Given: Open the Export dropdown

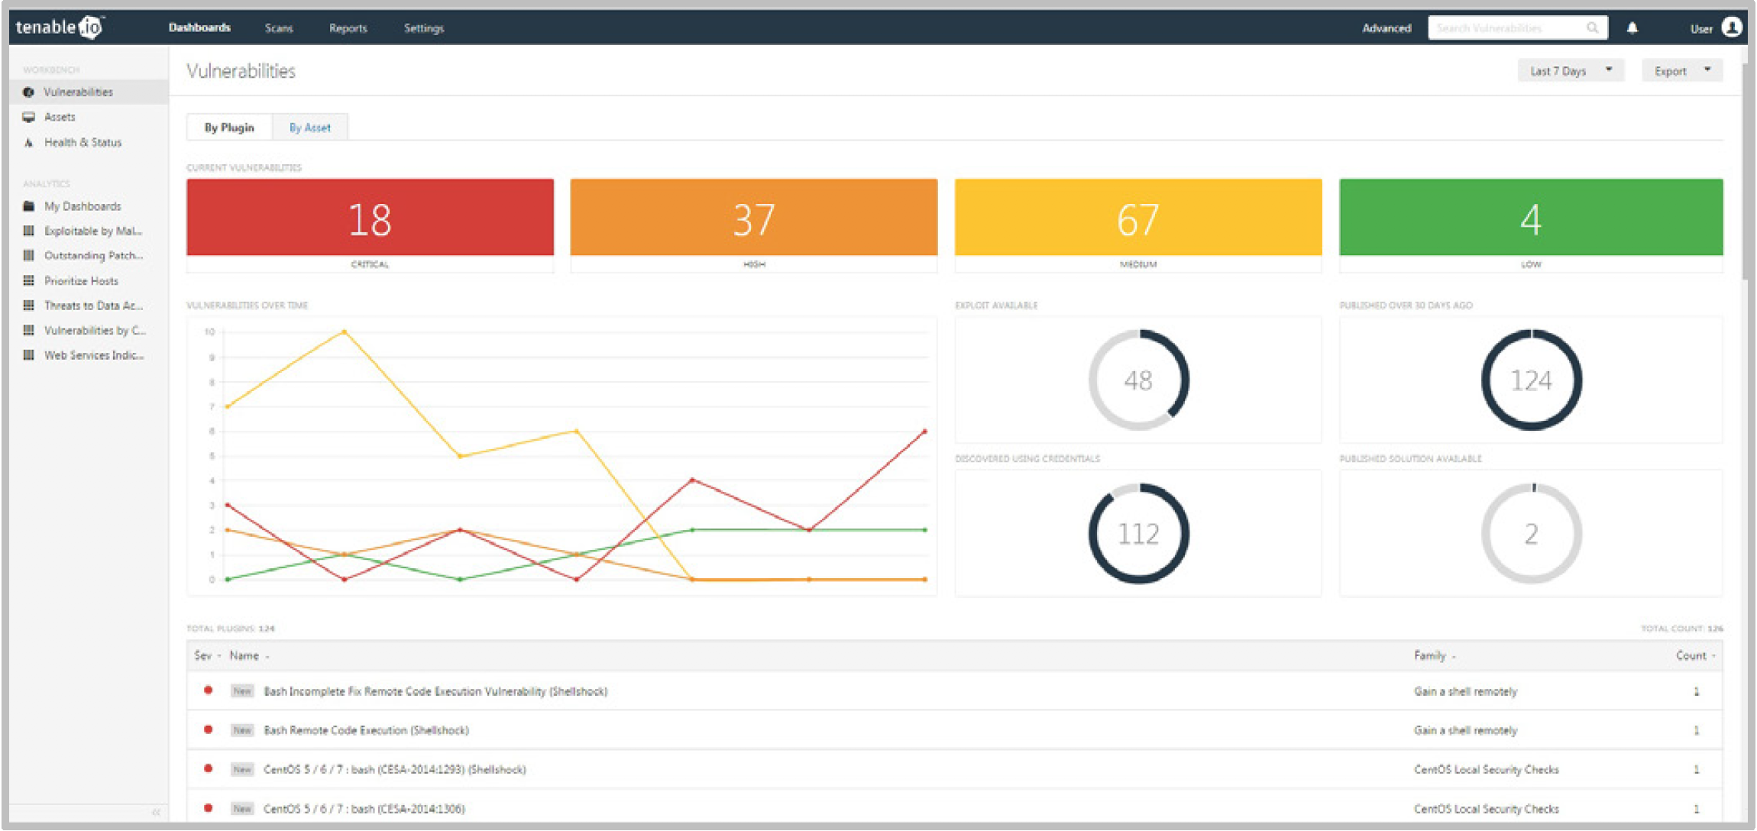Looking at the screenshot, I should pyautogui.click(x=1682, y=71).
